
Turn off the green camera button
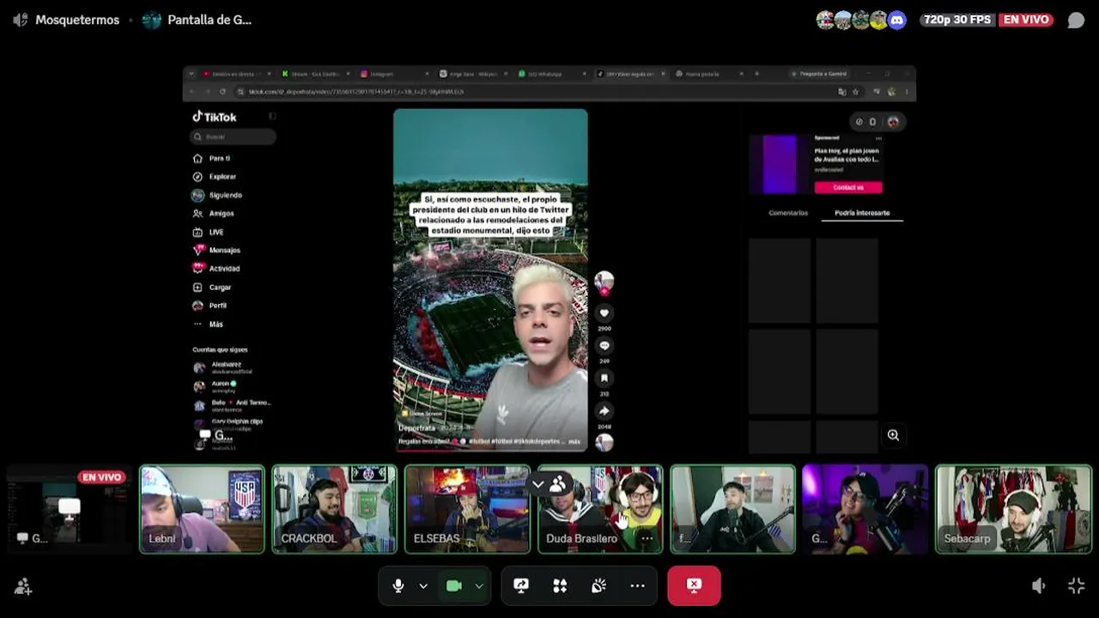[x=454, y=585]
